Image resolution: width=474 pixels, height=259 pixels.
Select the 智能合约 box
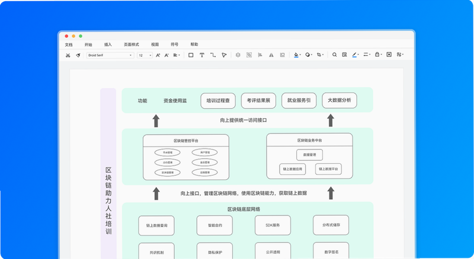[x=214, y=225]
